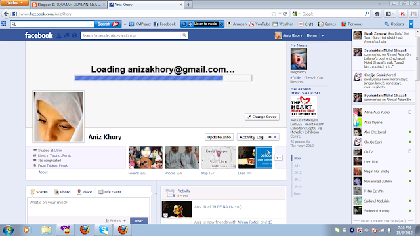Click the browser URL address bar

coord(144,14)
